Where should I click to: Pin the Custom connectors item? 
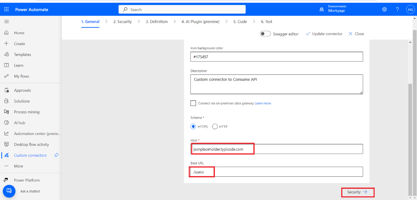(x=56, y=155)
